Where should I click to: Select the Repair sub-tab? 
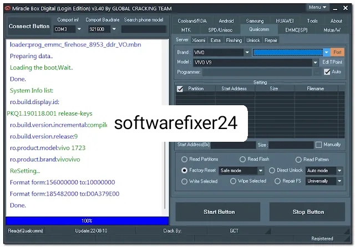[x=271, y=40]
